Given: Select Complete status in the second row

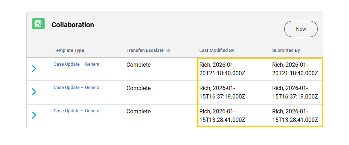Looking at the screenshot, I should click(138, 88).
